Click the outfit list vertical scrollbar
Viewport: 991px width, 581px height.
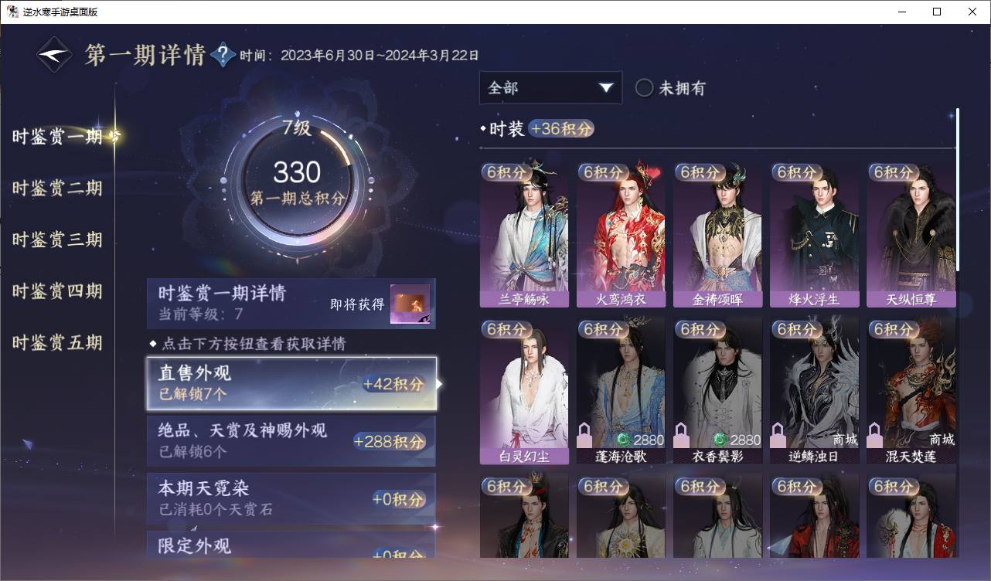click(x=958, y=189)
